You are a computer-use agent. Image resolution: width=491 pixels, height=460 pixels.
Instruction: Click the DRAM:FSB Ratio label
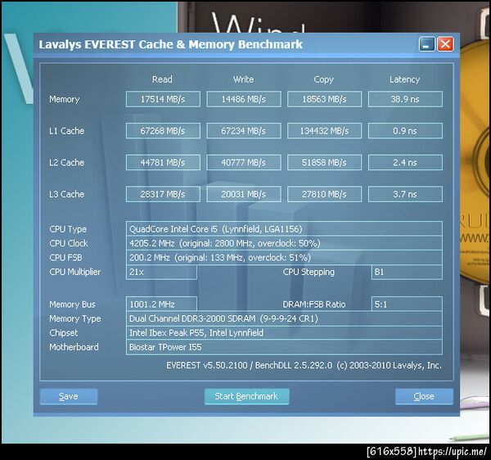point(314,304)
